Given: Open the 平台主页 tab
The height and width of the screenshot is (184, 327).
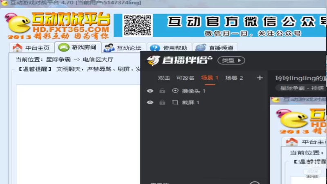Looking at the screenshot, I should click(31, 48).
